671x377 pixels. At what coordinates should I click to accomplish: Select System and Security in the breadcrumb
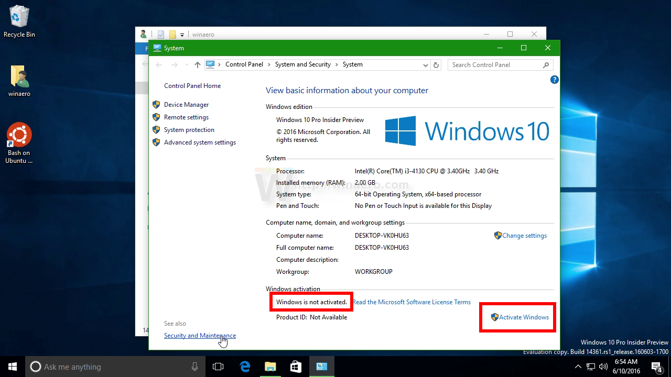pyautogui.click(x=302, y=64)
